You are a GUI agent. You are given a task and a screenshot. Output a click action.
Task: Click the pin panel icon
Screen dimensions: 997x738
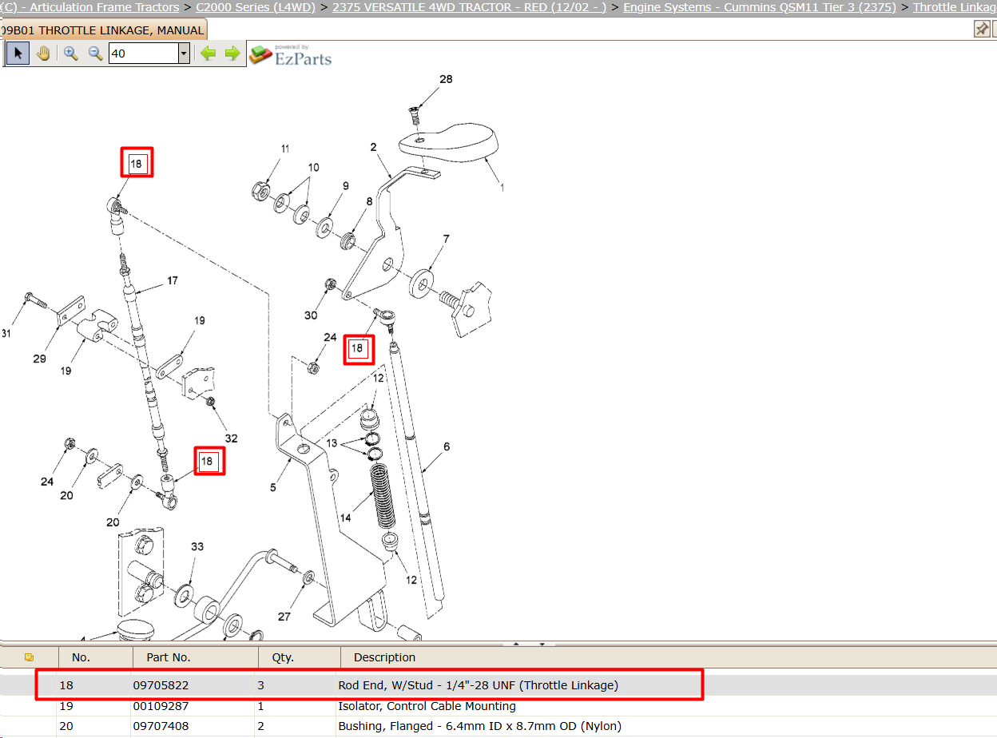[982, 29]
